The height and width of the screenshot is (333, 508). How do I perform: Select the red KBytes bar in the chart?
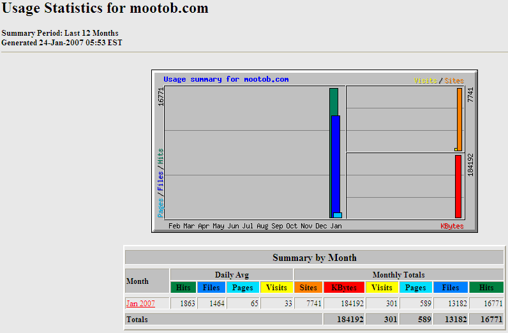[458, 186]
